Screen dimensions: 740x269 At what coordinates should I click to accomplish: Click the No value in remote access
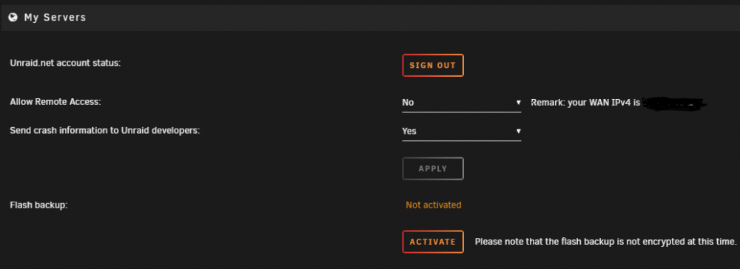408,102
